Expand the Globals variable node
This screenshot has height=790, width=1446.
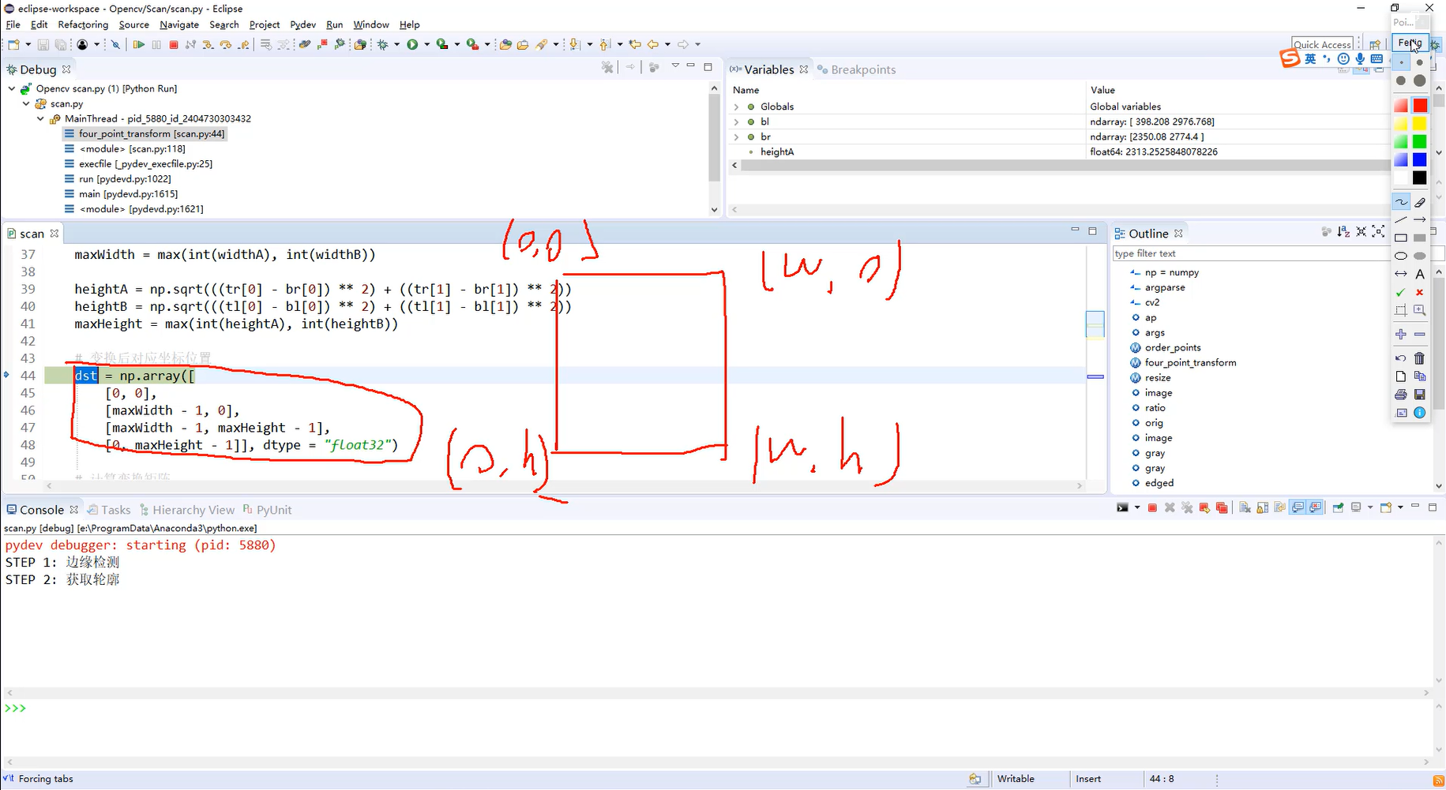737,107
